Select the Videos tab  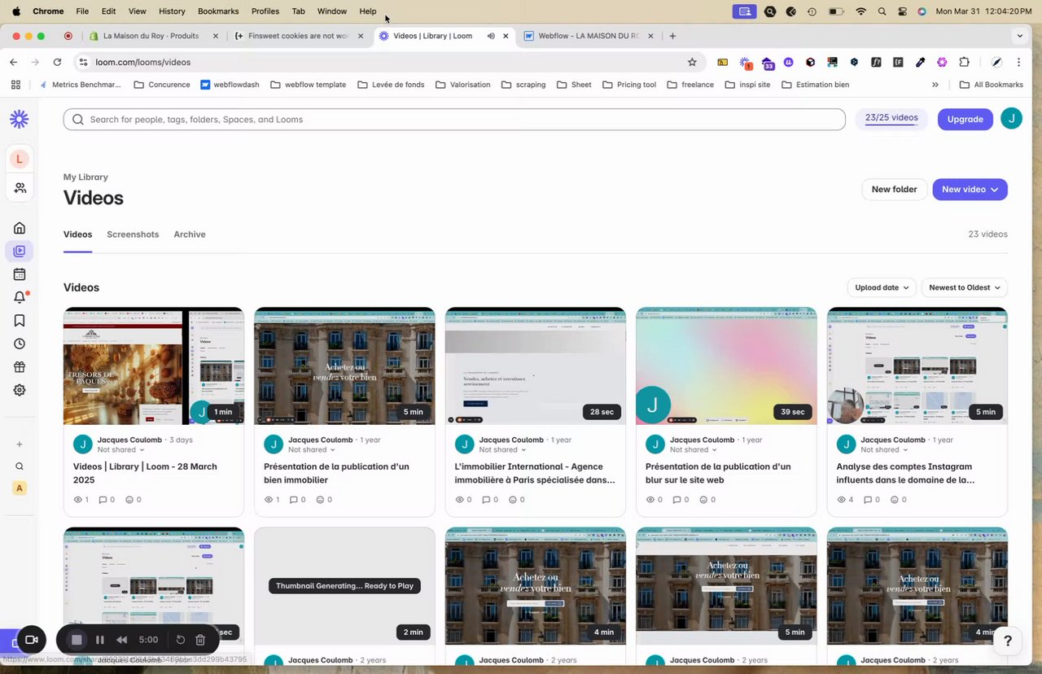point(77,234)
